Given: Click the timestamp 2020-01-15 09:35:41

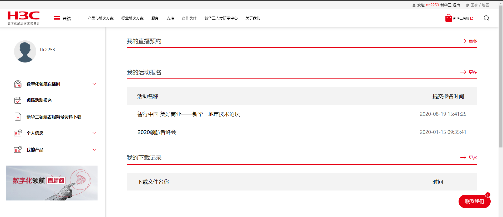Looking at the screenshot, I should (x=443, y=132).
